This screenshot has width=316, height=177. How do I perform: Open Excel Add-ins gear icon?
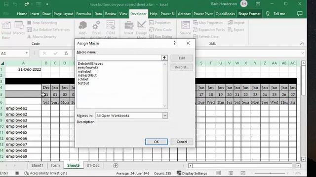[96, 29]
